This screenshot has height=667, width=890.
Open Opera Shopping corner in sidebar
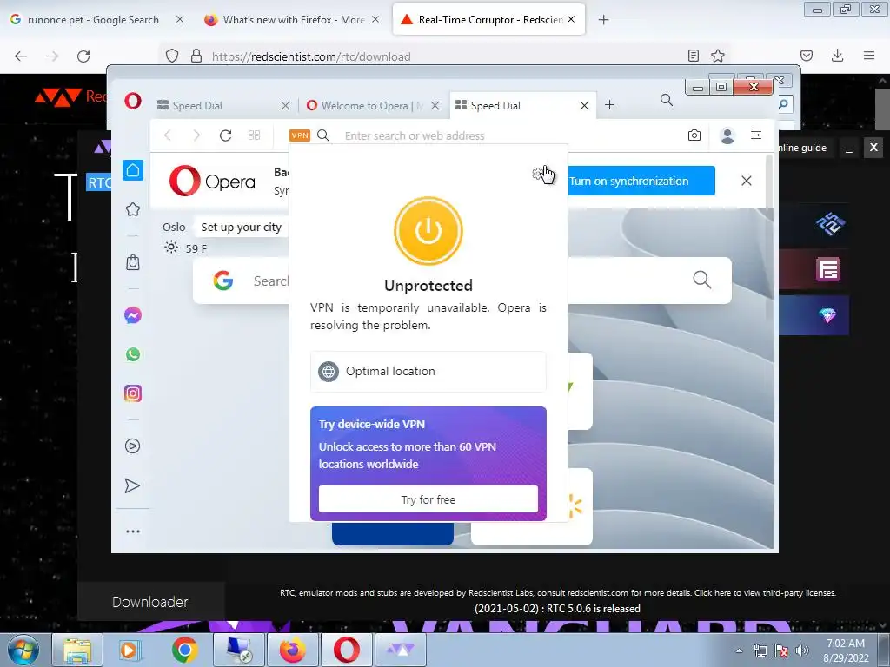(x=133, y=262)
